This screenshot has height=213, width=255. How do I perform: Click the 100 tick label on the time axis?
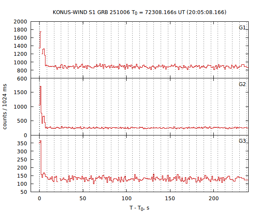point(127,199)
